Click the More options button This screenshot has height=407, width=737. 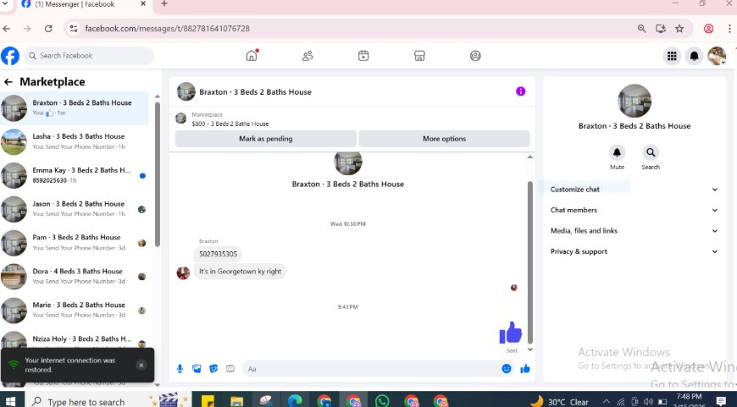[x=444, y=139]
